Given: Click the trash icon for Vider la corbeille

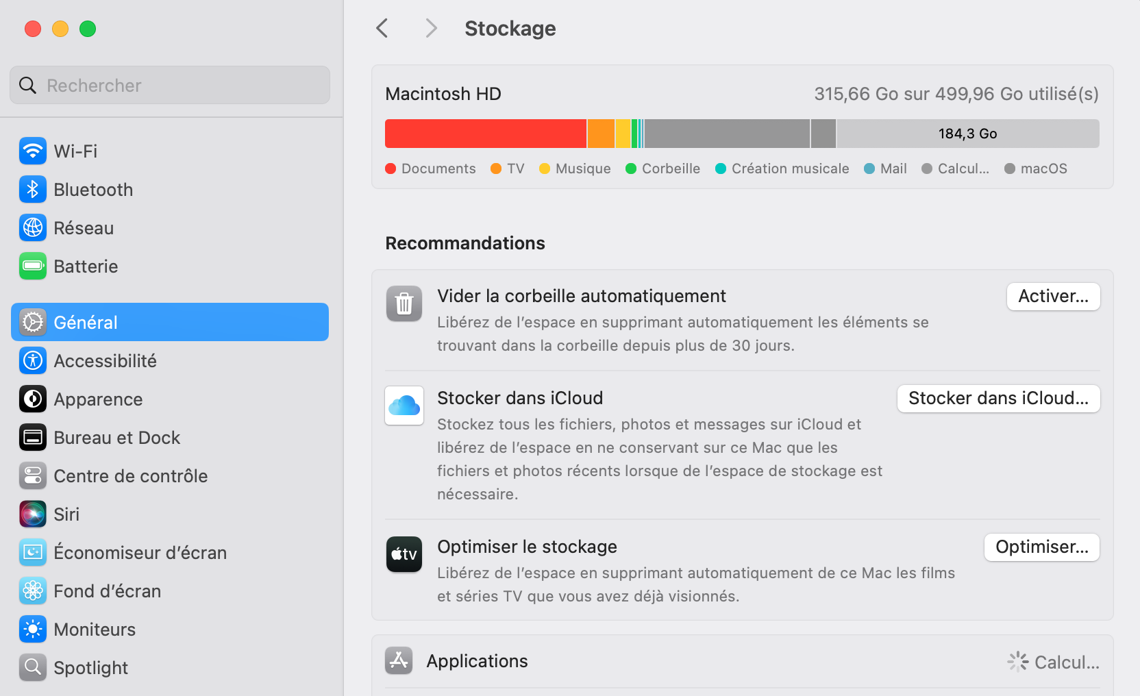Looking at the screenshot, I should click(404, 303).
